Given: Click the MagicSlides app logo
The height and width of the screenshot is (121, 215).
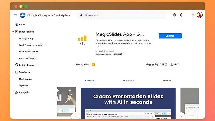Looking at the screenshot, I should (82, 40).
